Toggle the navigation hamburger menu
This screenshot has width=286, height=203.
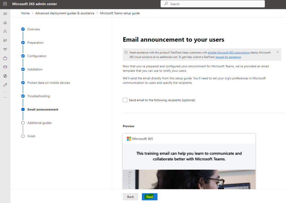click(x=5, y=14)
